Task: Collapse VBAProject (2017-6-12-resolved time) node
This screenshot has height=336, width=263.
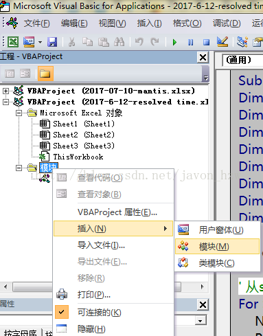Action: (5, 102)
